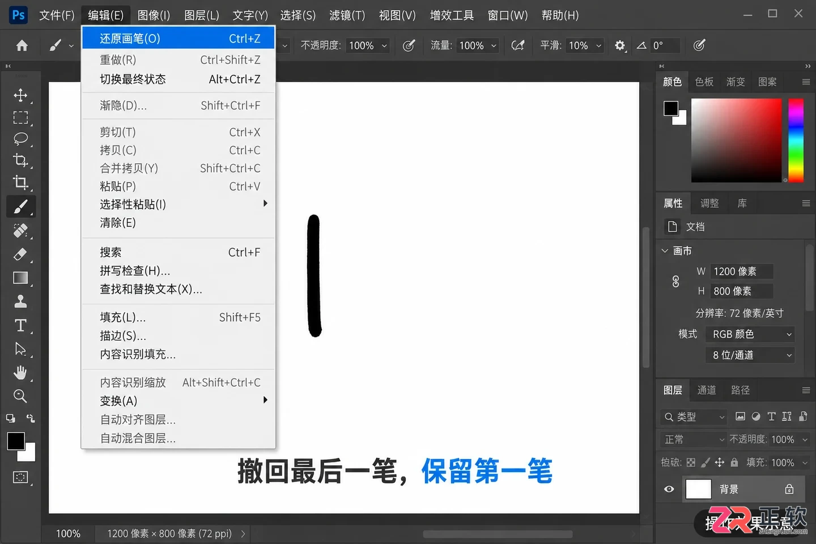
Task: Toggle pressure for size button
Action: pyautogui.click(x=699, y=45)
